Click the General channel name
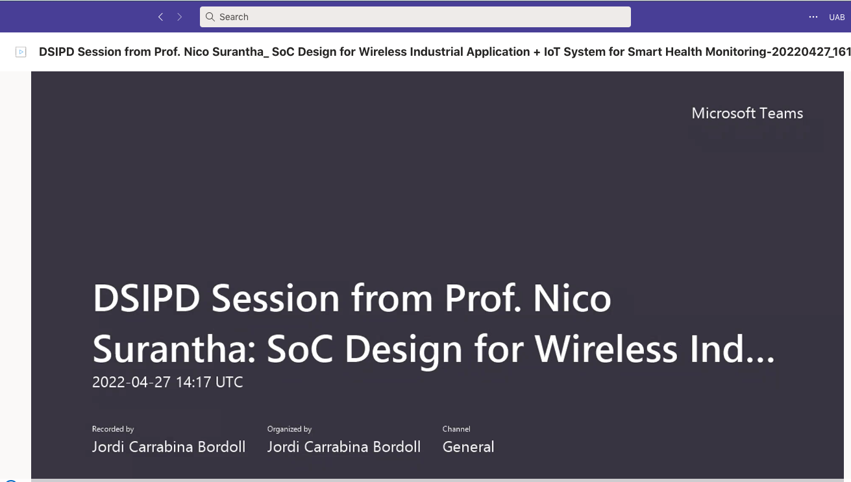The width and height of the screenshot is (851, 482). pos(468,447)
